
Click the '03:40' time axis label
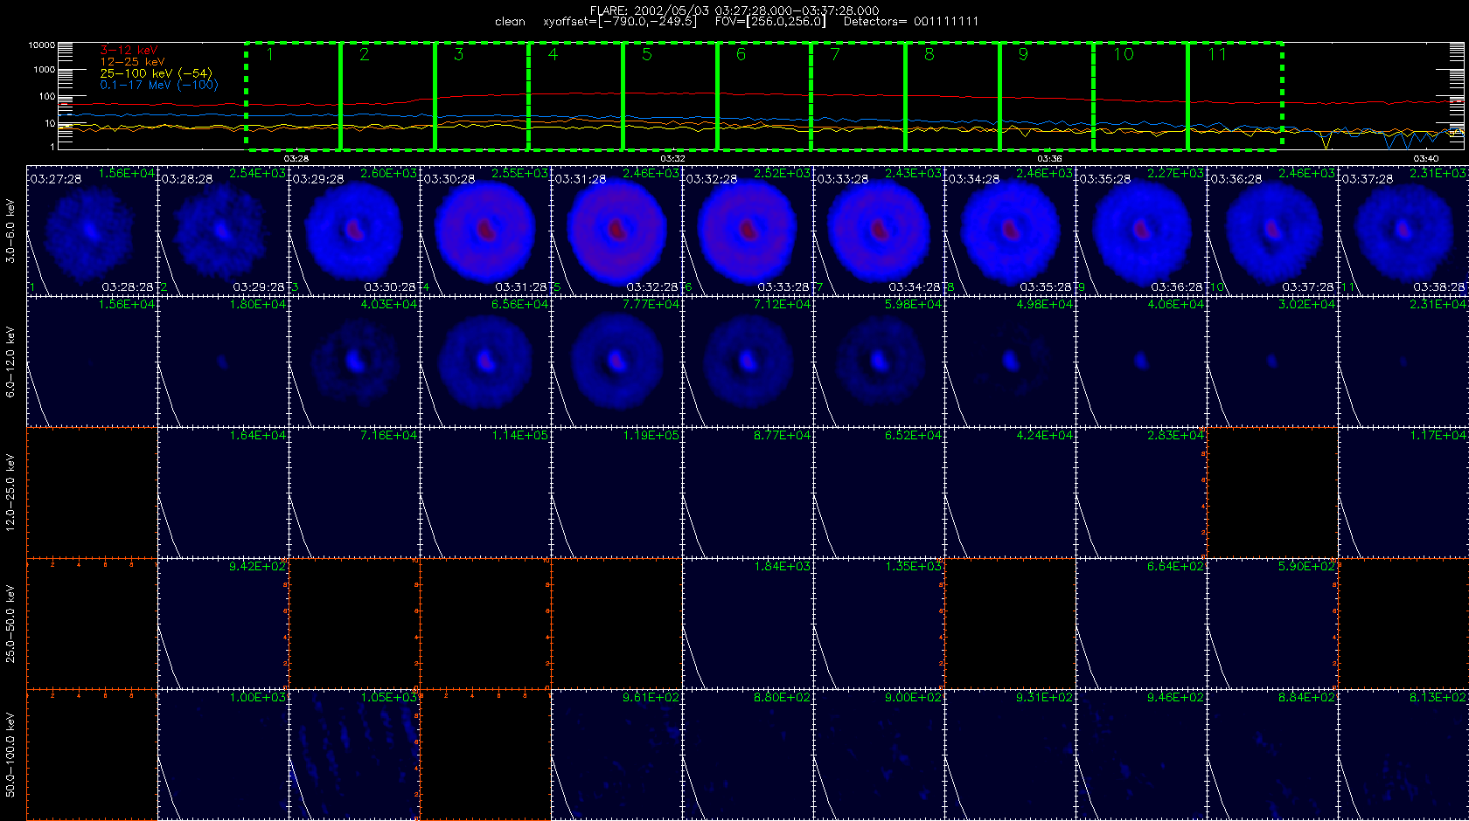coord(1426,158)
